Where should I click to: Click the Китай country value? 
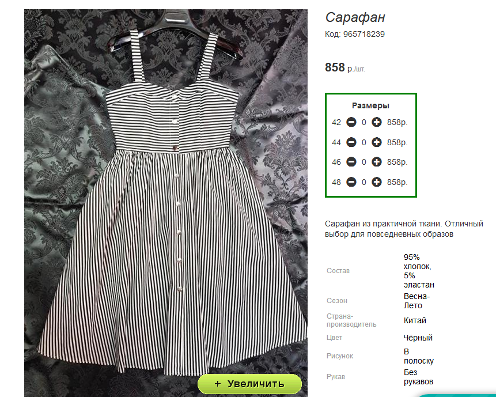(415, 320)
